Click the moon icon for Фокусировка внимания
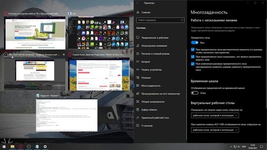267x150 pixels. click(x=138, y=45)
